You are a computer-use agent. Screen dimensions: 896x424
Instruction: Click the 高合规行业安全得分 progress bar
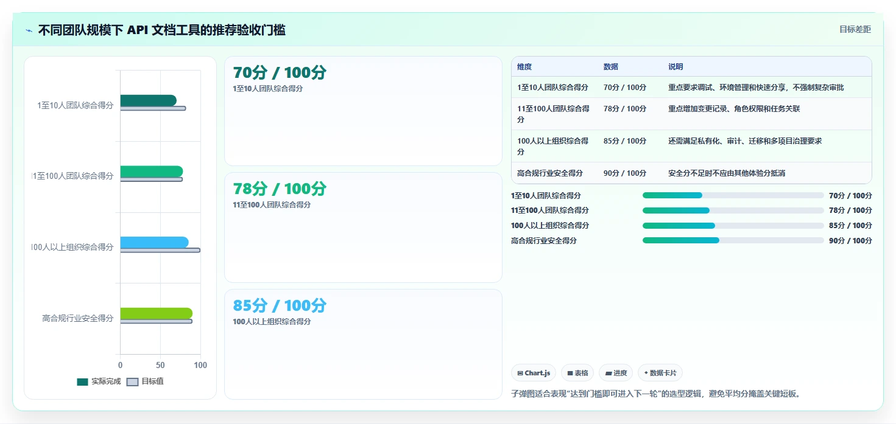point(733,240)
